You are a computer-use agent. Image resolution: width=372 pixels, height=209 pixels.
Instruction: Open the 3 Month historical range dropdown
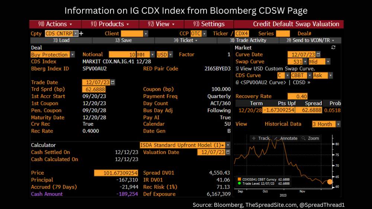pyautogui.click(x=338, y=124)
